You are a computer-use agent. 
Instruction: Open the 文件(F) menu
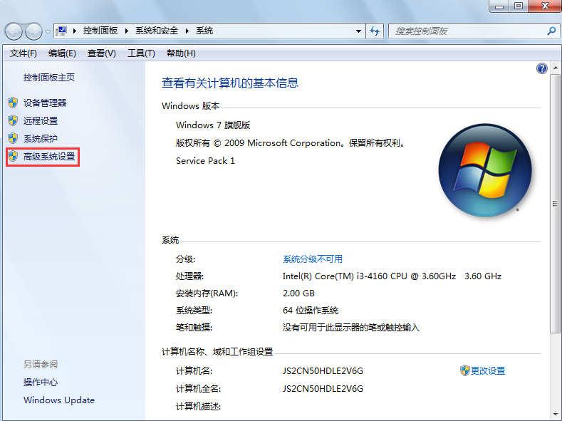[x=23, y=53]
